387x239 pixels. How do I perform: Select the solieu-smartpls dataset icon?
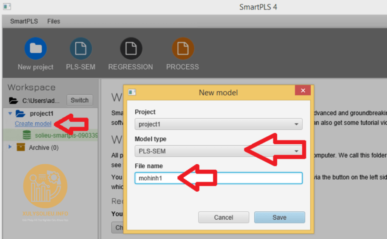tap(27, 135)
